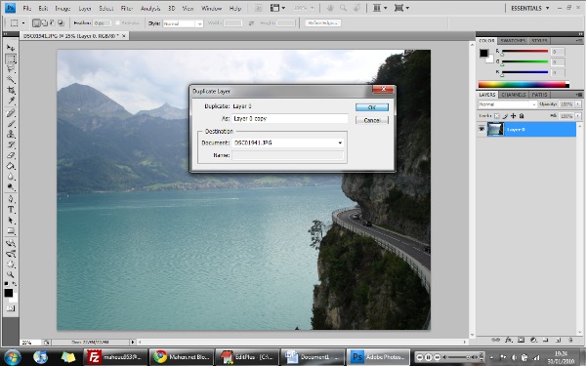Choose Intersect with selection mode button
This screenshot has width=586, height=366.
coord(61,23)
